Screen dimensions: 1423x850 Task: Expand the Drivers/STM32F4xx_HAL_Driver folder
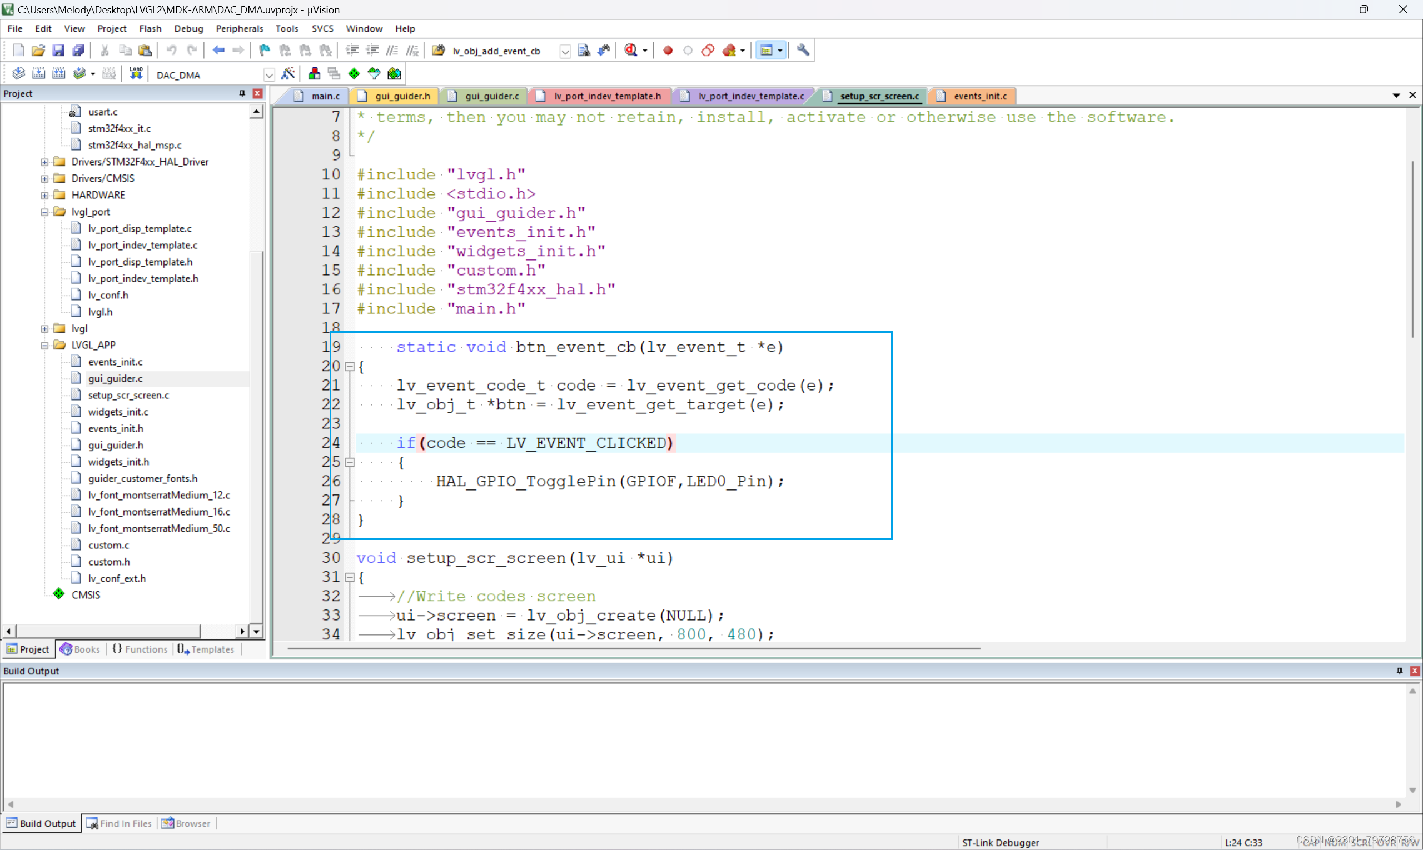(x=44, y=162)
